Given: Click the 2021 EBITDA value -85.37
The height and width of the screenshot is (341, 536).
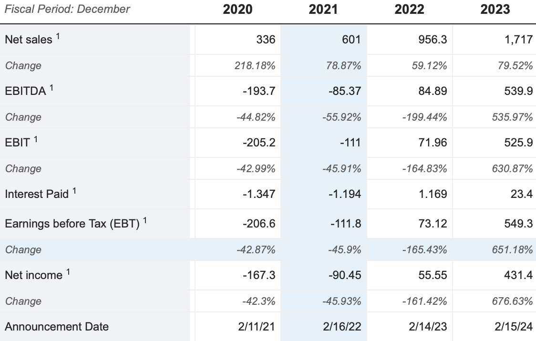Looking at the screenshot, I should pos(345,91).
